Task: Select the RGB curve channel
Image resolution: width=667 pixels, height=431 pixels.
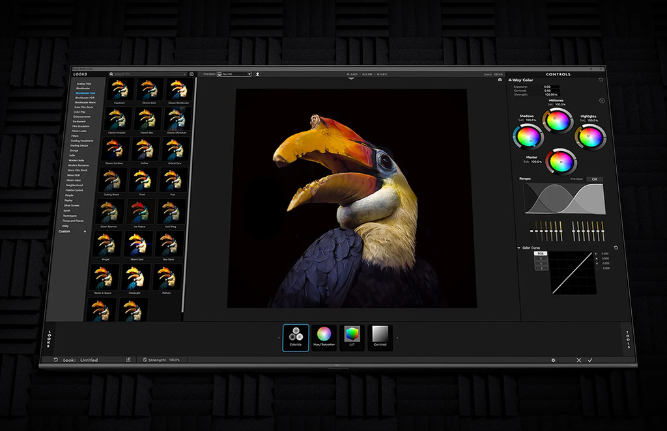Action: (541, 253)
